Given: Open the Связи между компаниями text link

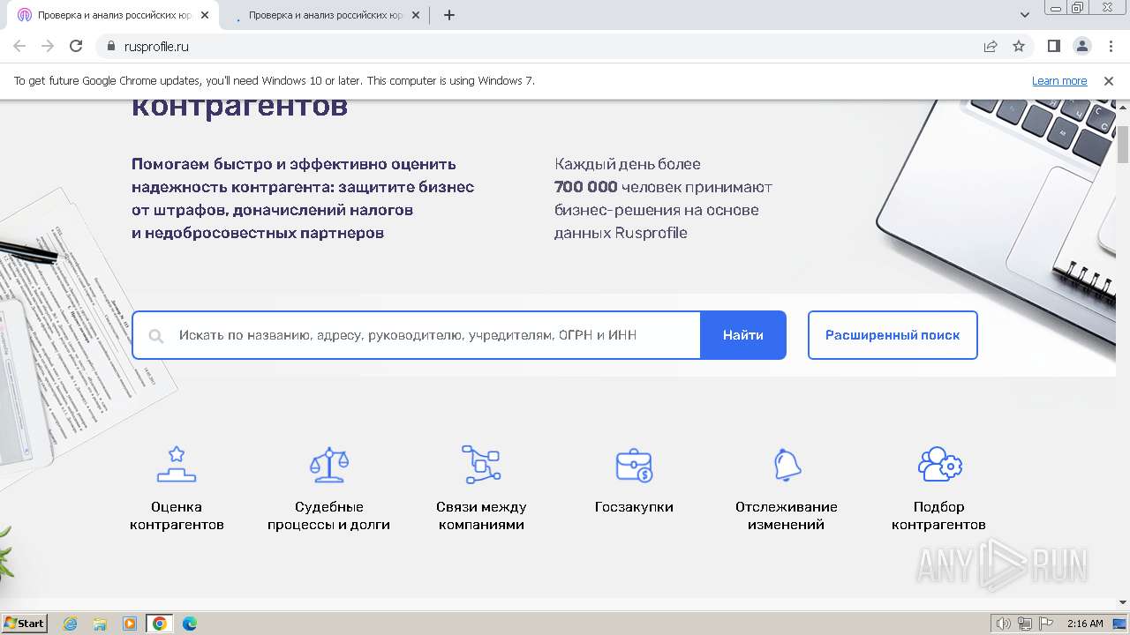Looking at the screenshot, I should click(x=481, y=516).
